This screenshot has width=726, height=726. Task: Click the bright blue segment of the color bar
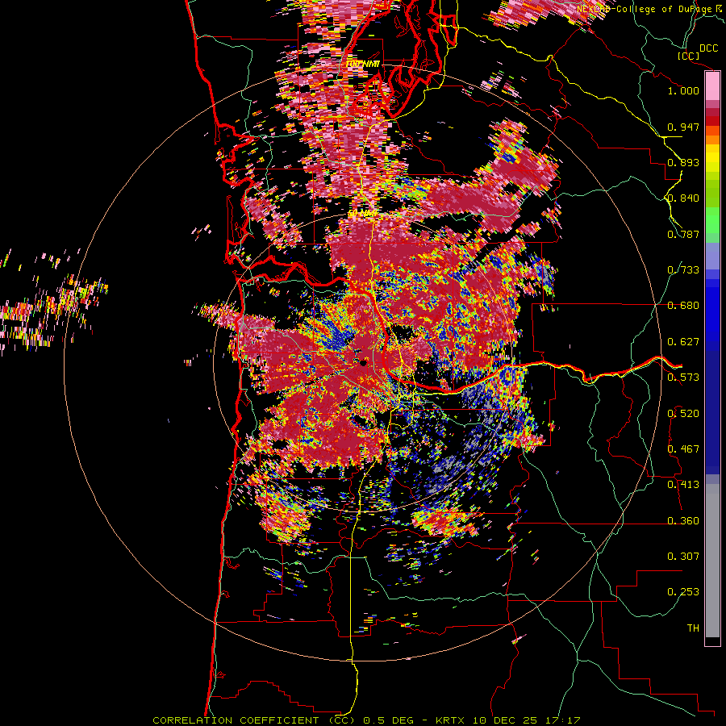pos(712,315)
